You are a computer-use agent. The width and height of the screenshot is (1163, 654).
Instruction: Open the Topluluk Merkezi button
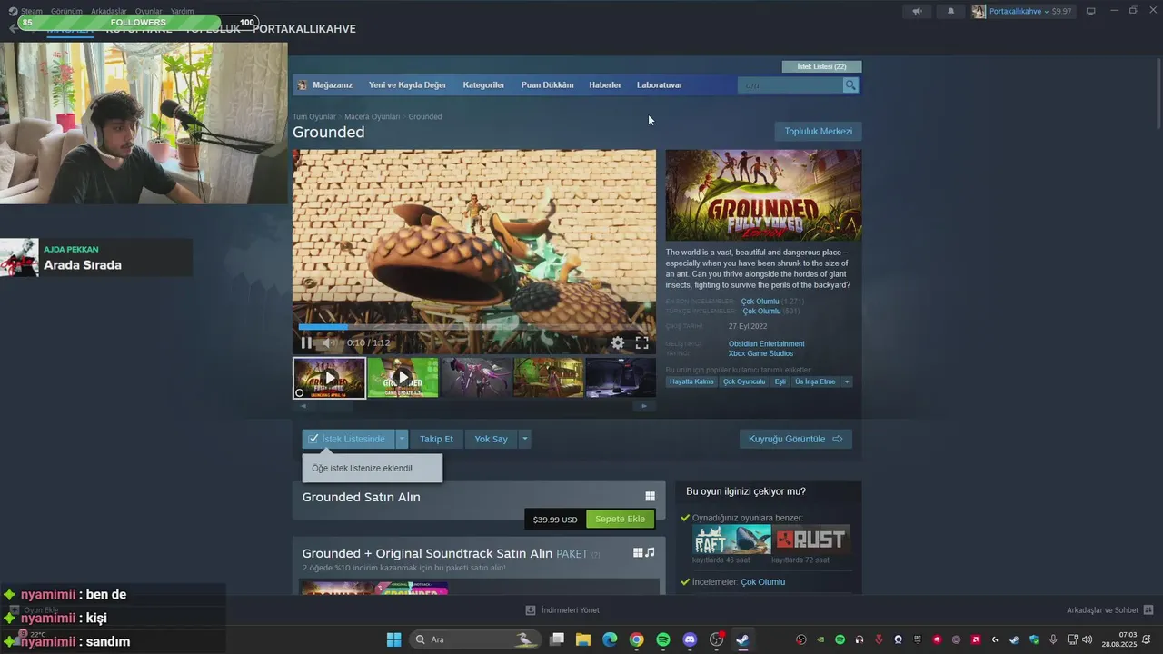click(819, 132)
